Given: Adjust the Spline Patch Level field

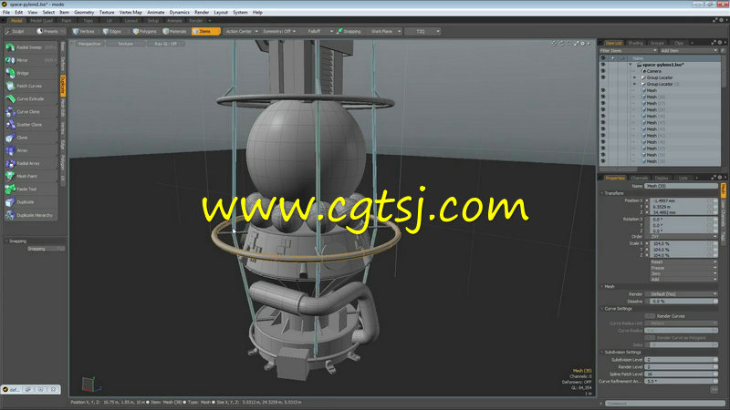Looking at the screenshot, I should pos(682,374).
